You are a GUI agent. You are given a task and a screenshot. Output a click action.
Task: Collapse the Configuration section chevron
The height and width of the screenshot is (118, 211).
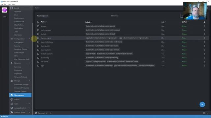pyautogui.click(x=29, y=39)
